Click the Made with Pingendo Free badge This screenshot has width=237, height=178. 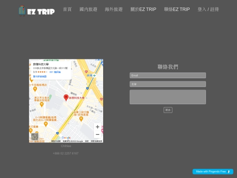point(213,171)
